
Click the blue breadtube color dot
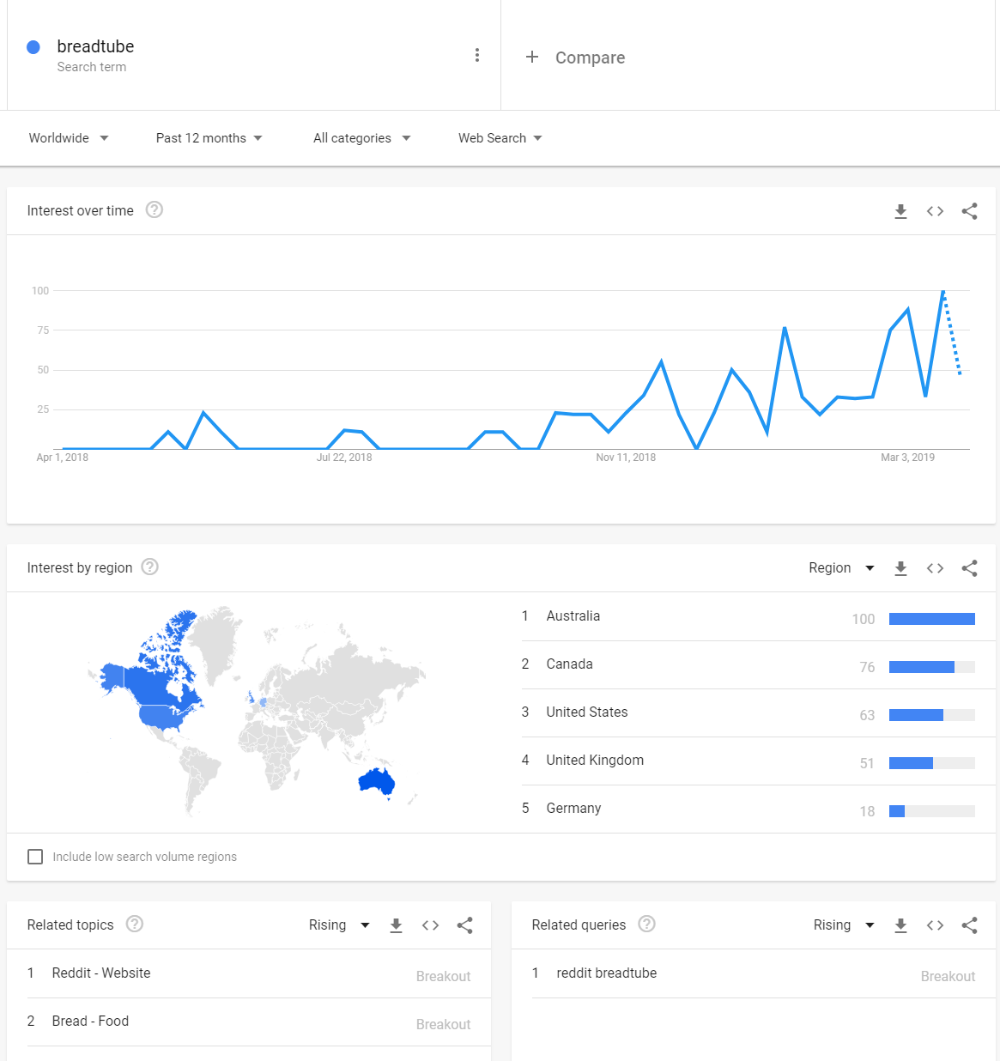click(33, 47)
